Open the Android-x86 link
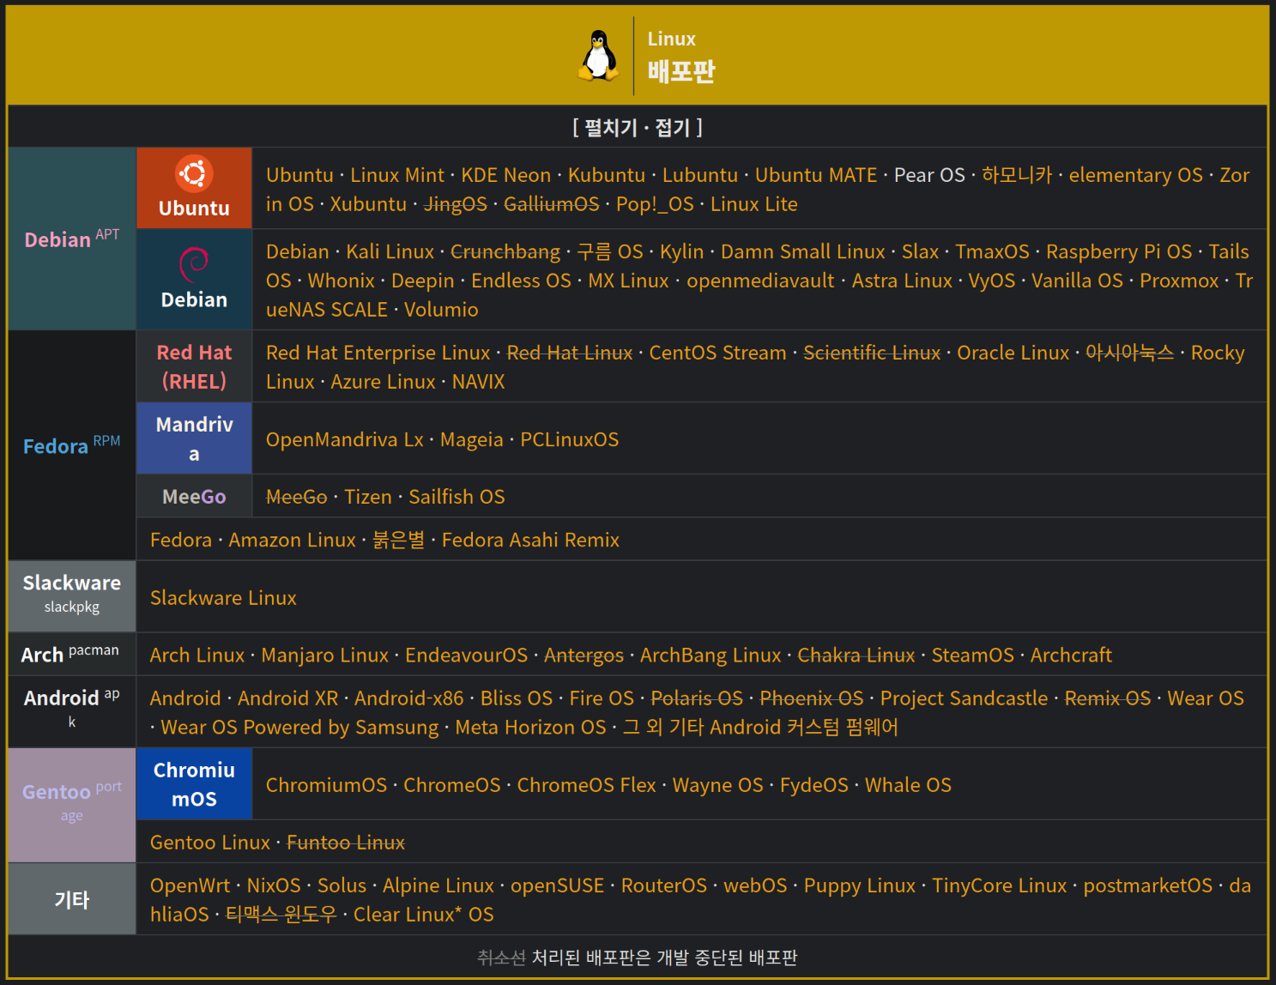This screenshot has height=985, width=1276. pos(409,698)
